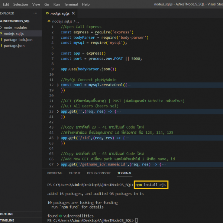
Task: Switch to the OUTPUT panel tab
Action: coord(74,173)
